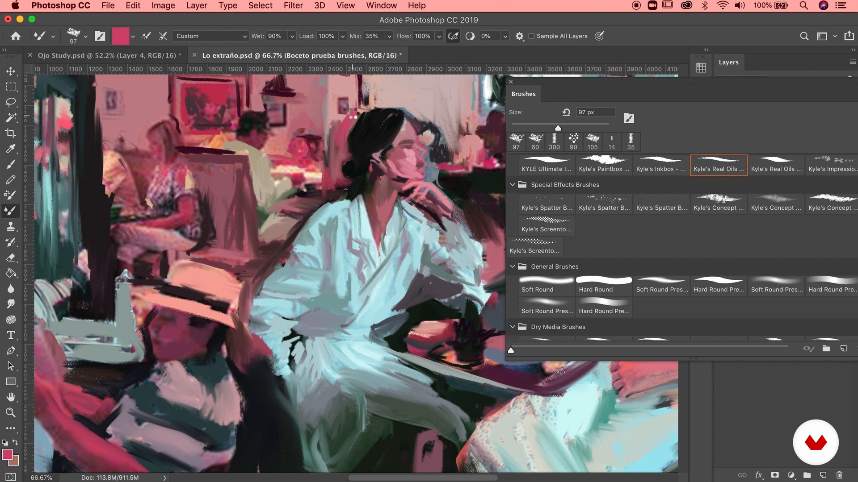Select the Brushes panel tab
The image size is (858, 482).
tap(523, 94)
